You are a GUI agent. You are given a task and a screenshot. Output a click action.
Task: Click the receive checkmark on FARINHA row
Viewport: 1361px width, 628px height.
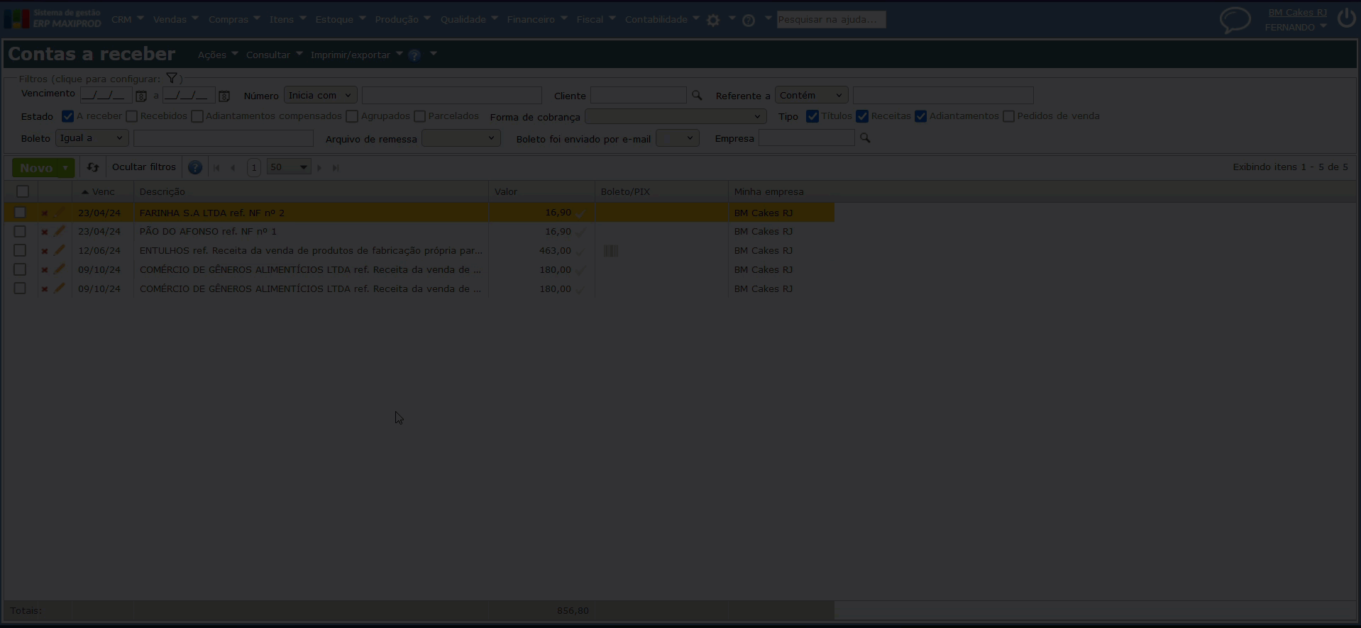tap(581, 213)
